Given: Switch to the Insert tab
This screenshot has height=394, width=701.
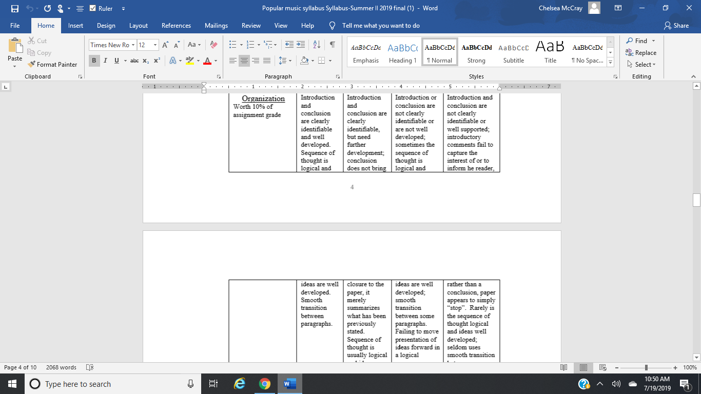Looking at the screenshot, I should pyautogui.click(x=75, y=26).
